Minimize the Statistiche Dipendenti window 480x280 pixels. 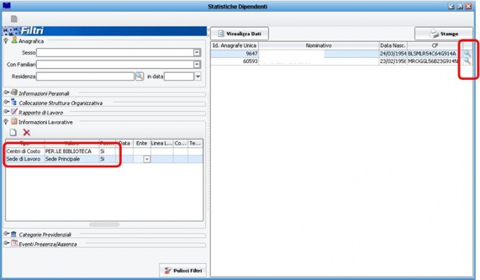coord(451,6)
